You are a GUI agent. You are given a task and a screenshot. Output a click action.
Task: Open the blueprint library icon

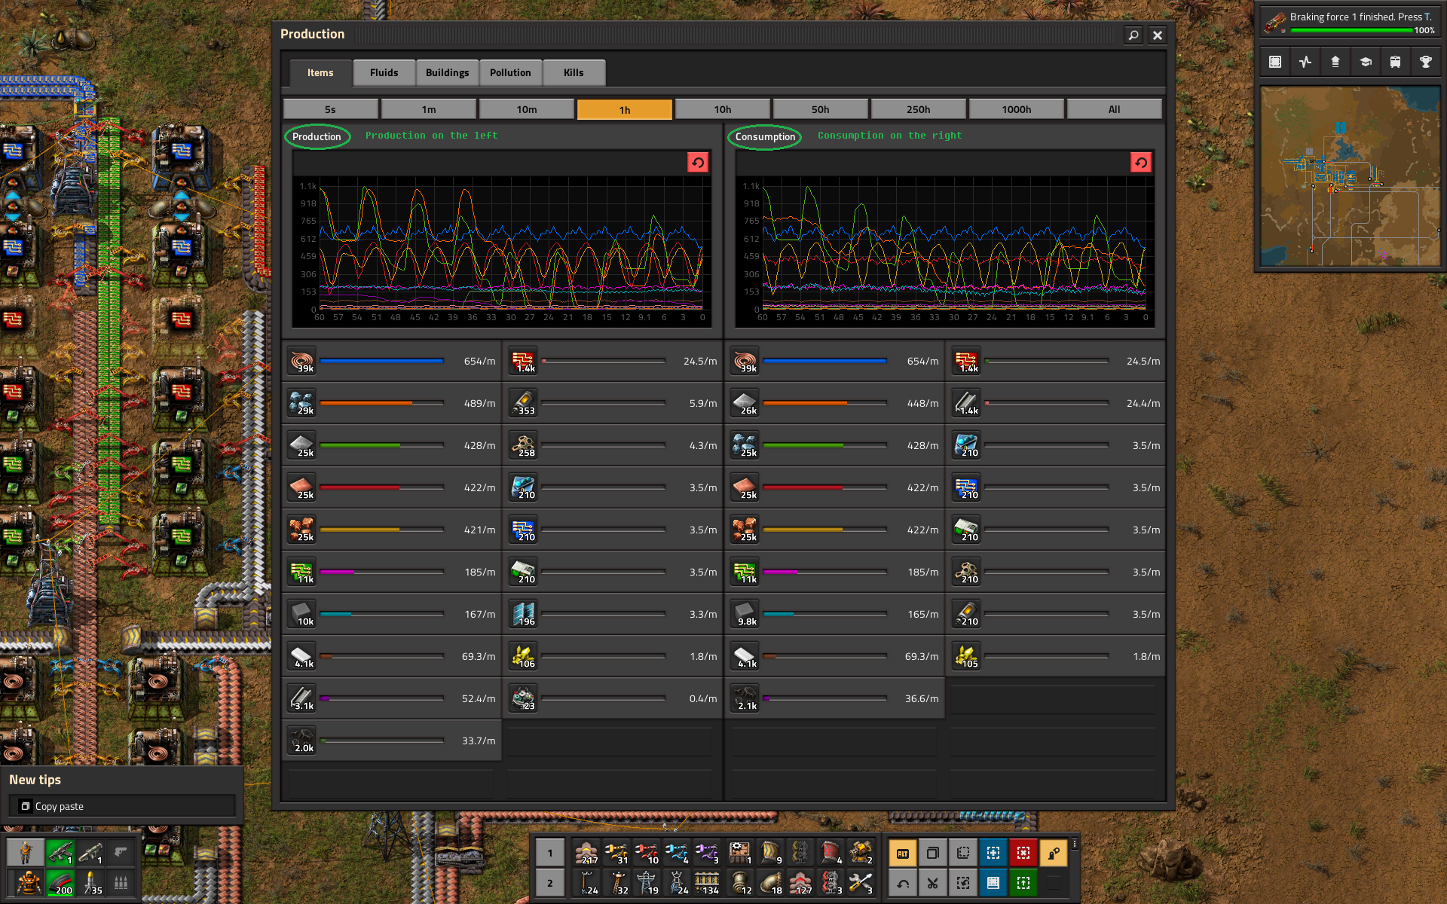1274,61
